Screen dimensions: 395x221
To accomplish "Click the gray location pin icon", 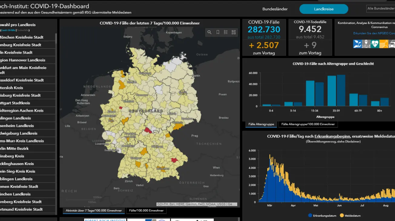I will tap(366, 44).
